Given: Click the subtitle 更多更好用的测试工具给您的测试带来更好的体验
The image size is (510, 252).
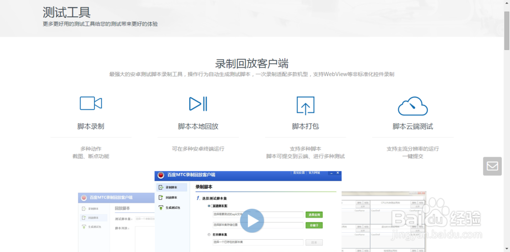Looking at the screenshot, I should click(100, 24).
